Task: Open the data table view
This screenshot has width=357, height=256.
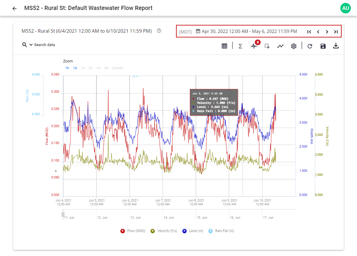Action: [x=224, y=45]
